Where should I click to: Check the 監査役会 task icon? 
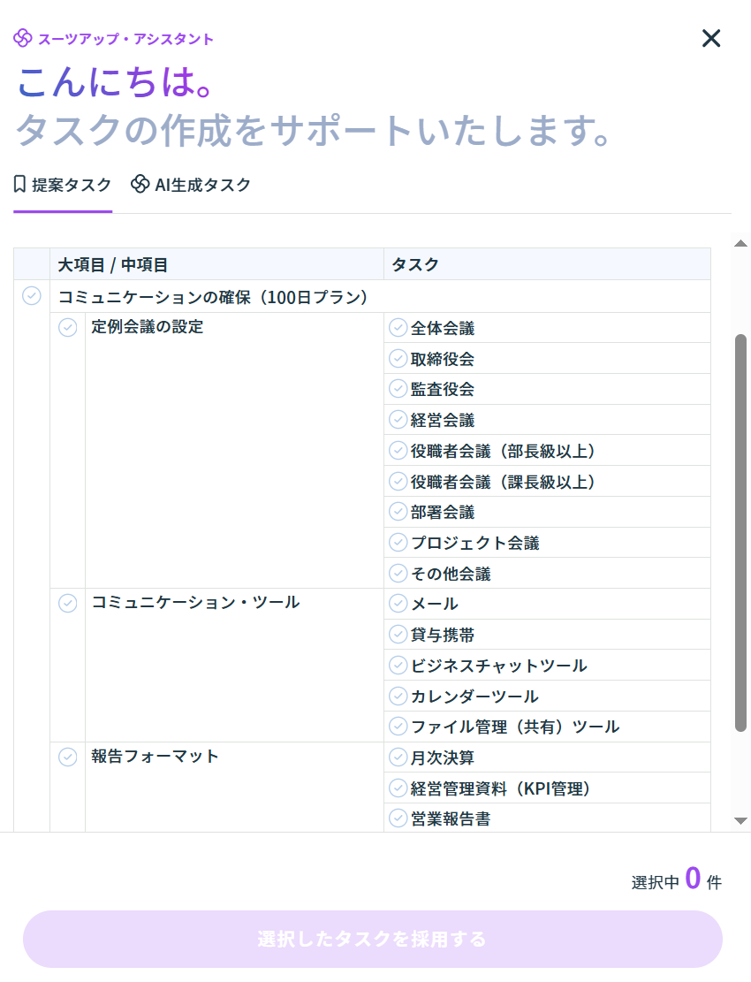tap(398, 389)
